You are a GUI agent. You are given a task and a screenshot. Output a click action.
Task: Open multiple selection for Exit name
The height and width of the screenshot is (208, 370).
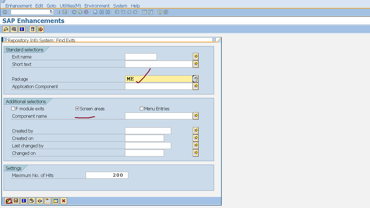(x=196, y=56)
